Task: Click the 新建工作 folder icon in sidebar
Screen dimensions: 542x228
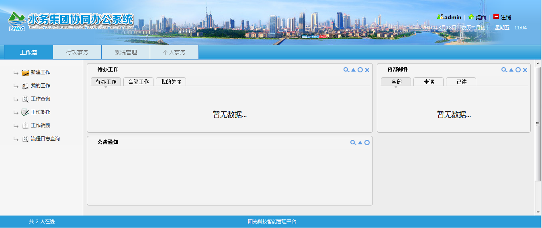Action: pos(25,73)
